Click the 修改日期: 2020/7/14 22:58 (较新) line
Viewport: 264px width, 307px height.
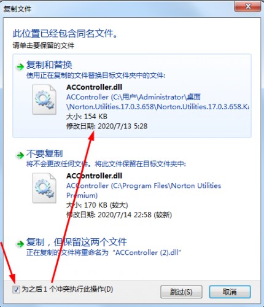pos(119,215)
